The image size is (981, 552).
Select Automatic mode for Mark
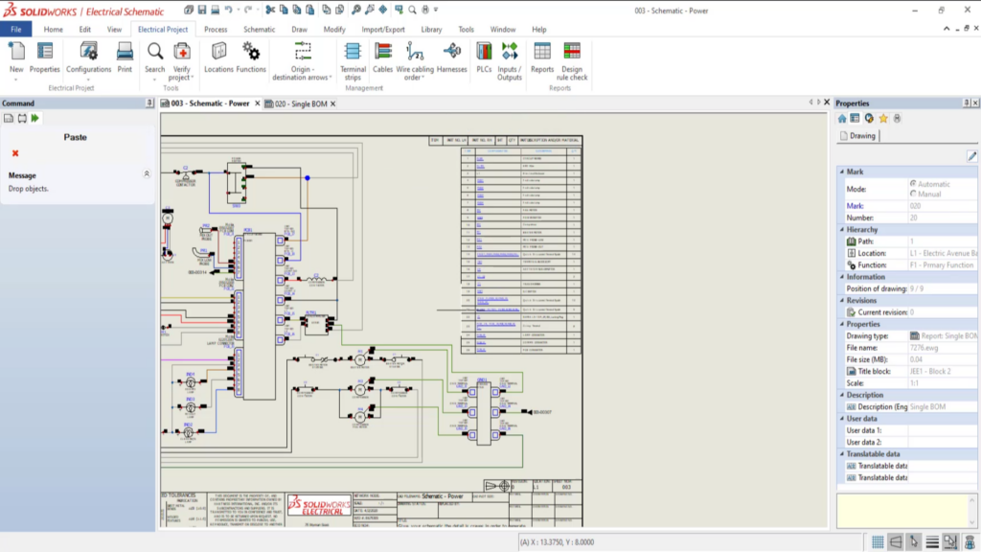pyautogui.click(x=914, y=183)
